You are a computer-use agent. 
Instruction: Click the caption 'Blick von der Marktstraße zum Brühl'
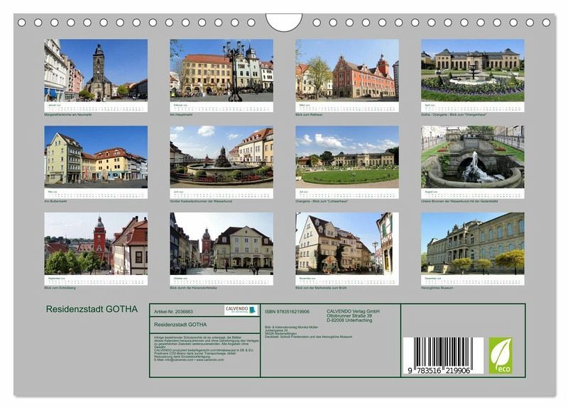pyautogui.click(x=321, y=288)
